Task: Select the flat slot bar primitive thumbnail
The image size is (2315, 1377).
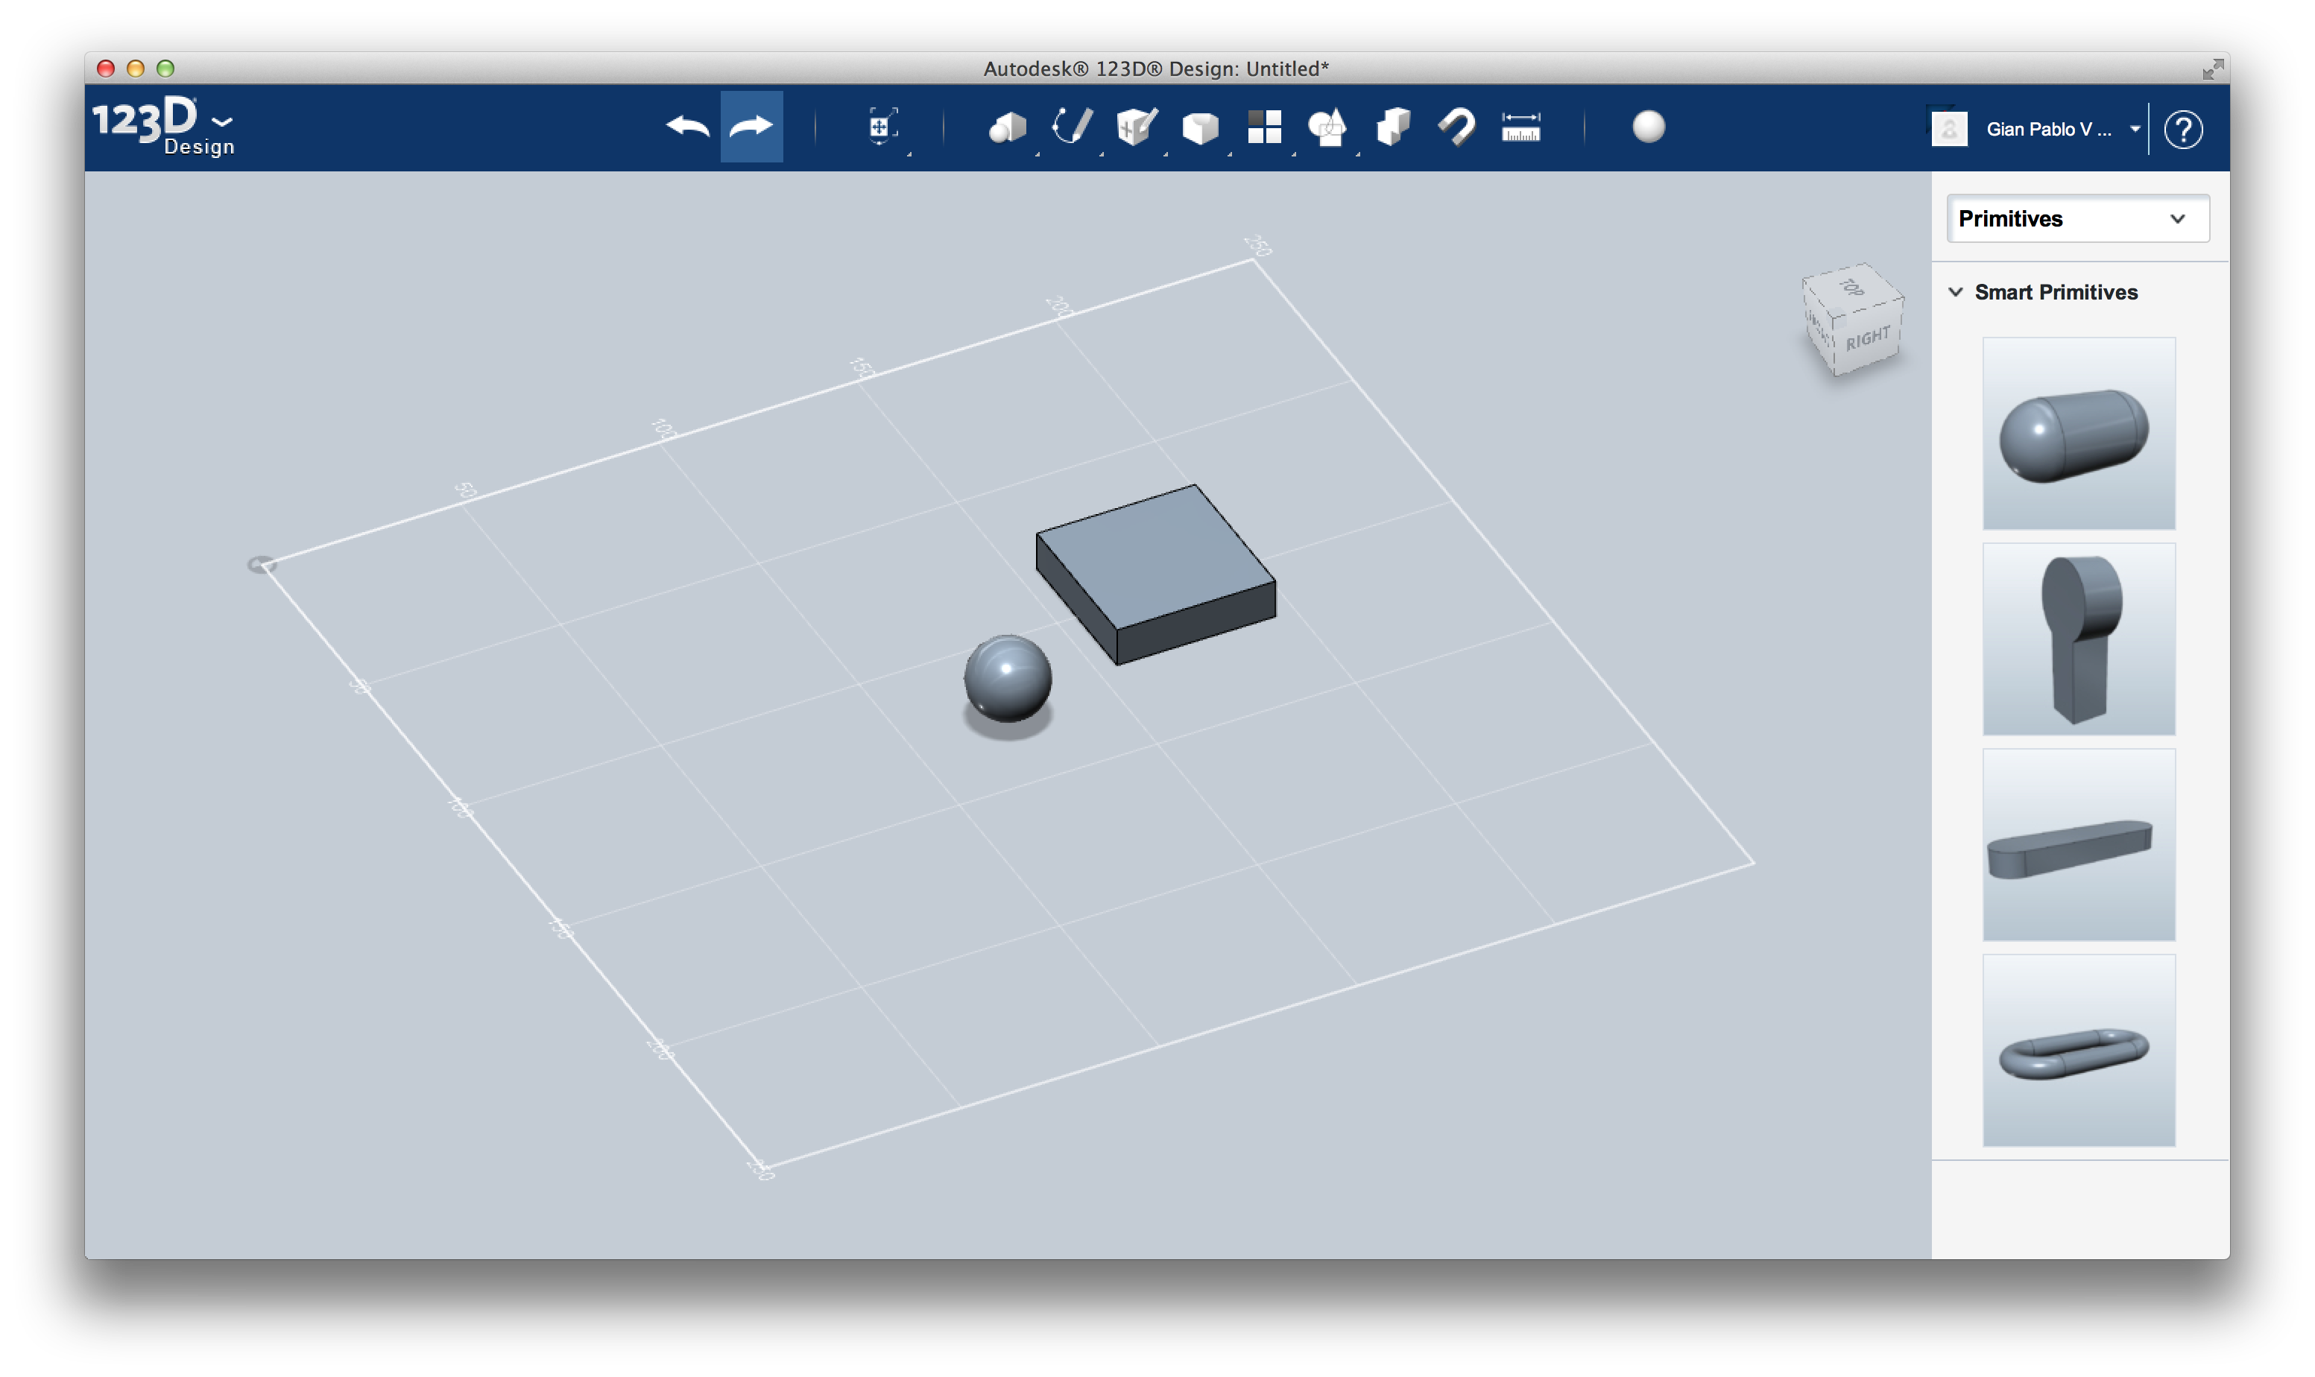Action: (2079, 845)
